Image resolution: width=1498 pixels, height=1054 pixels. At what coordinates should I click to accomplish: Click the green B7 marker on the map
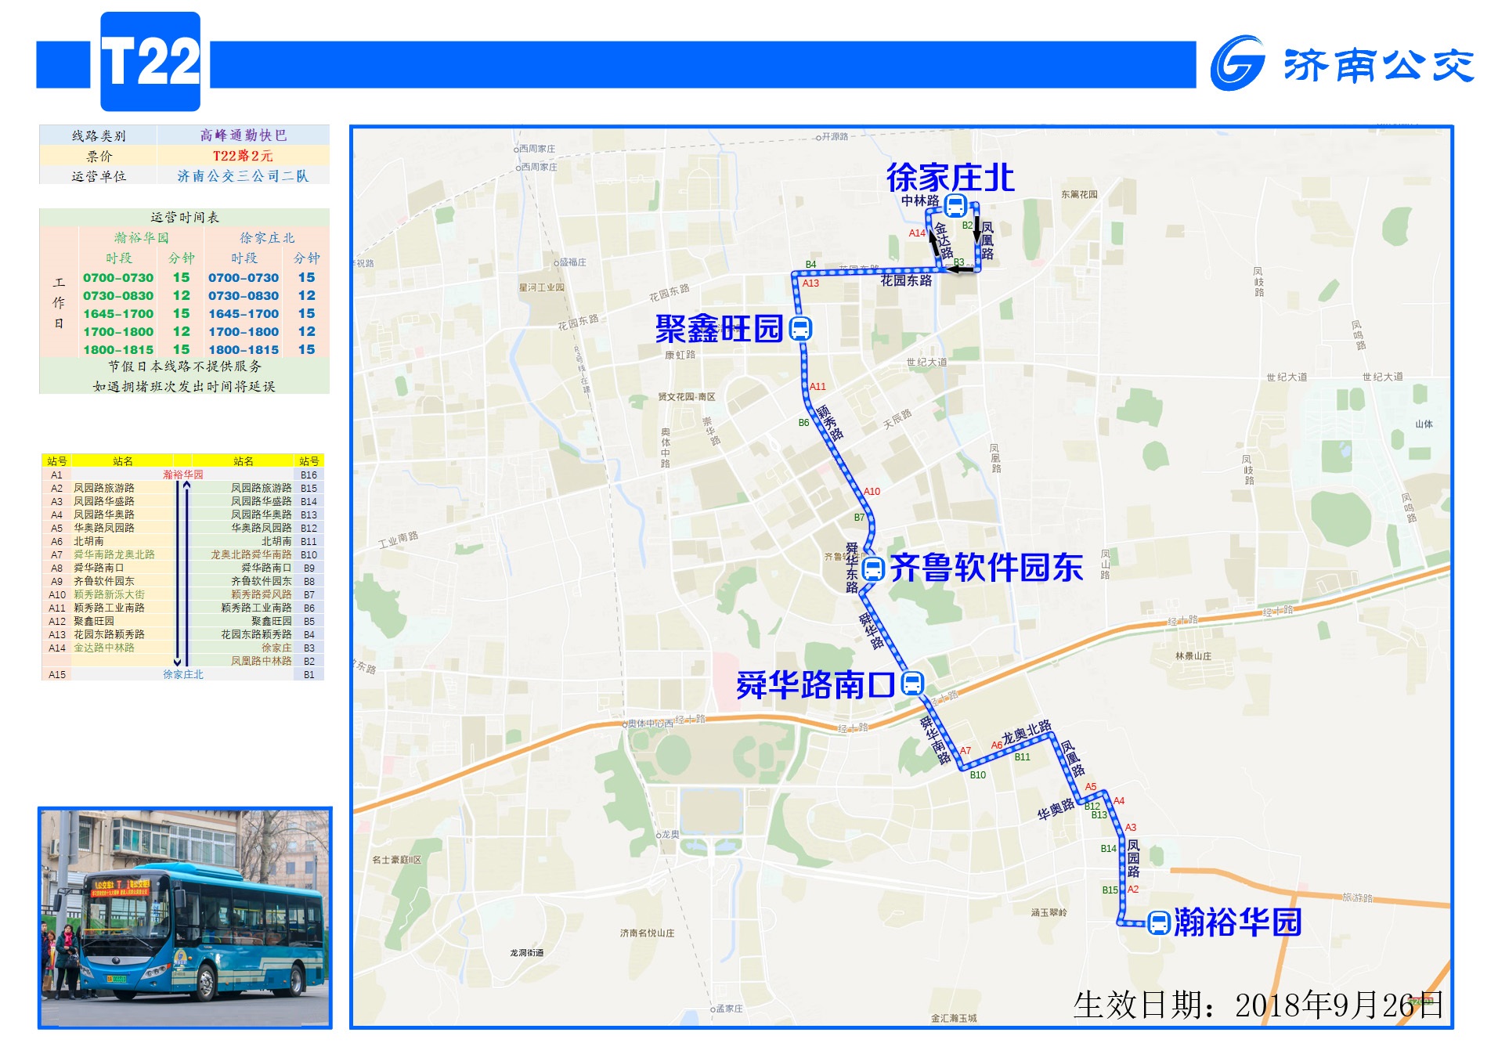click(859, 518)
